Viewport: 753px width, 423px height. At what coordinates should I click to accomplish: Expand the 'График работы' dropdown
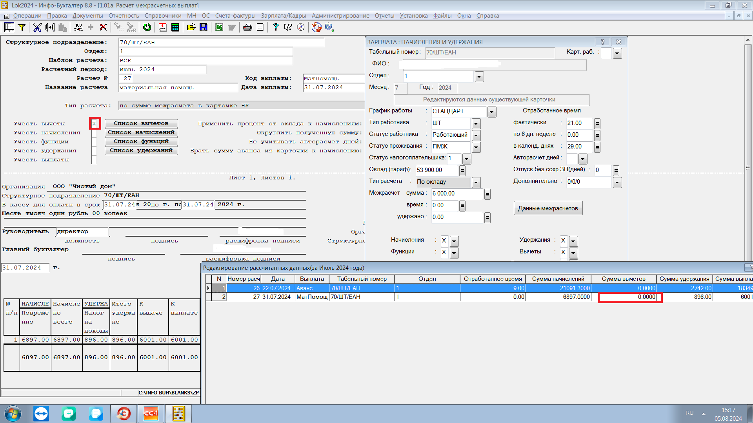coord(492,112)
